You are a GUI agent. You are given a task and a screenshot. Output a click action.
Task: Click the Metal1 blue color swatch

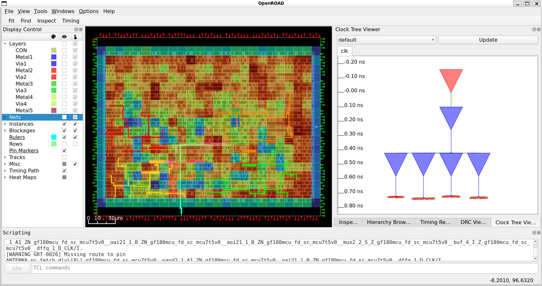[x=54, y=57]
